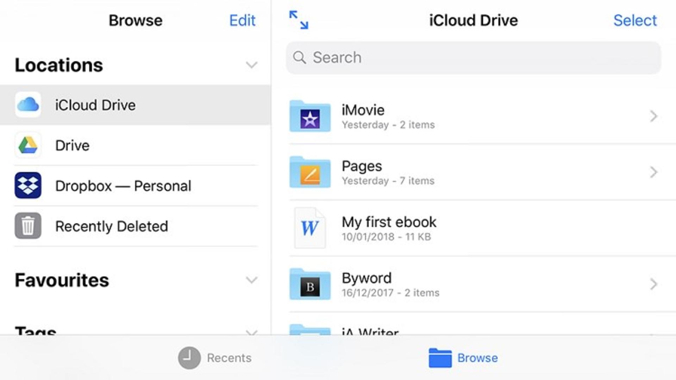Click the 'My first ebook' title
This screenshot has height=380, width=676.
389,222
